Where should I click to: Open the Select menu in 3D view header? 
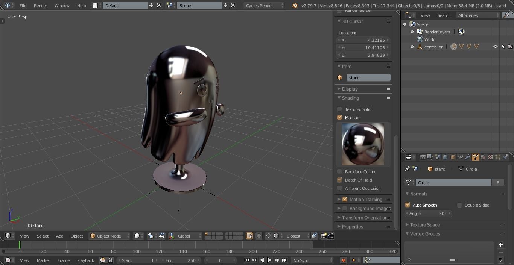43,236
